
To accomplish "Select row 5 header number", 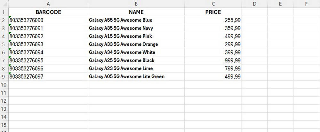I will 4,44.
